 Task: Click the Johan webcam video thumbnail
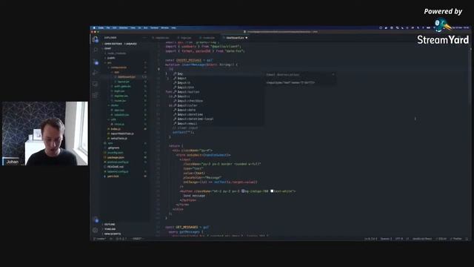click(x=45, y=133)
